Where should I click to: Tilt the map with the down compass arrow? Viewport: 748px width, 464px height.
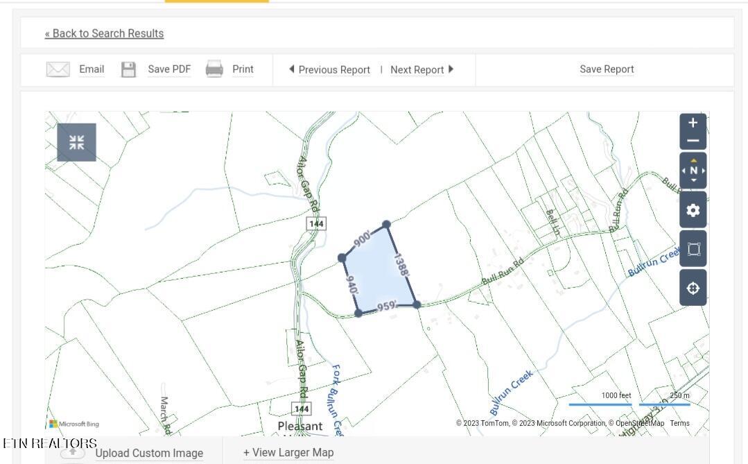pyautogui.click(x=693, y=179)
